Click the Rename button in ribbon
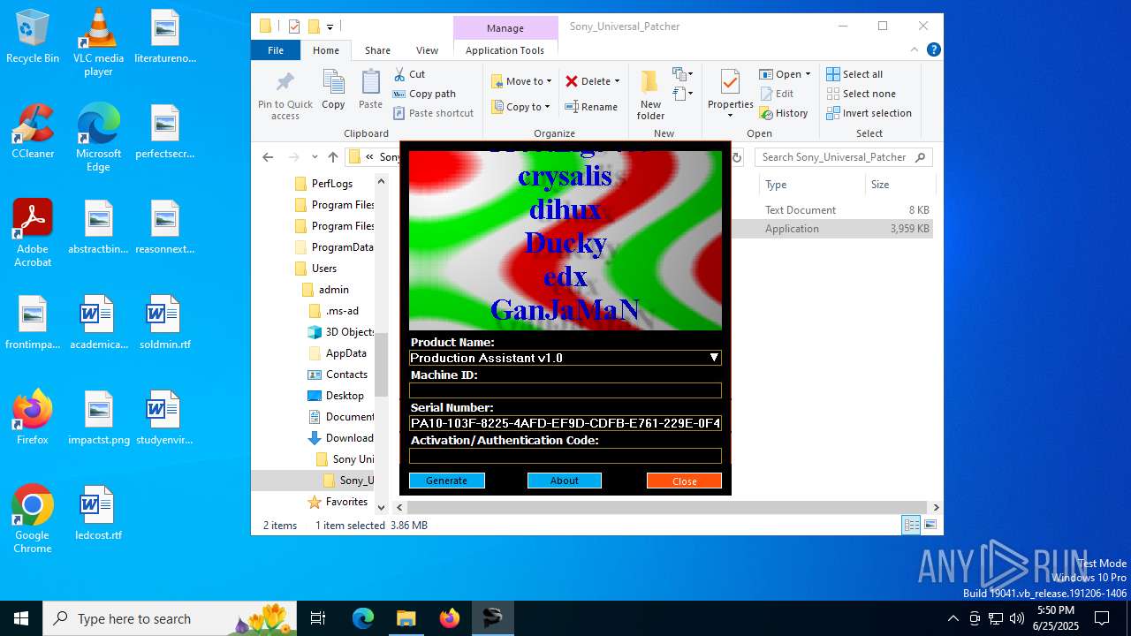 point(591,107)
